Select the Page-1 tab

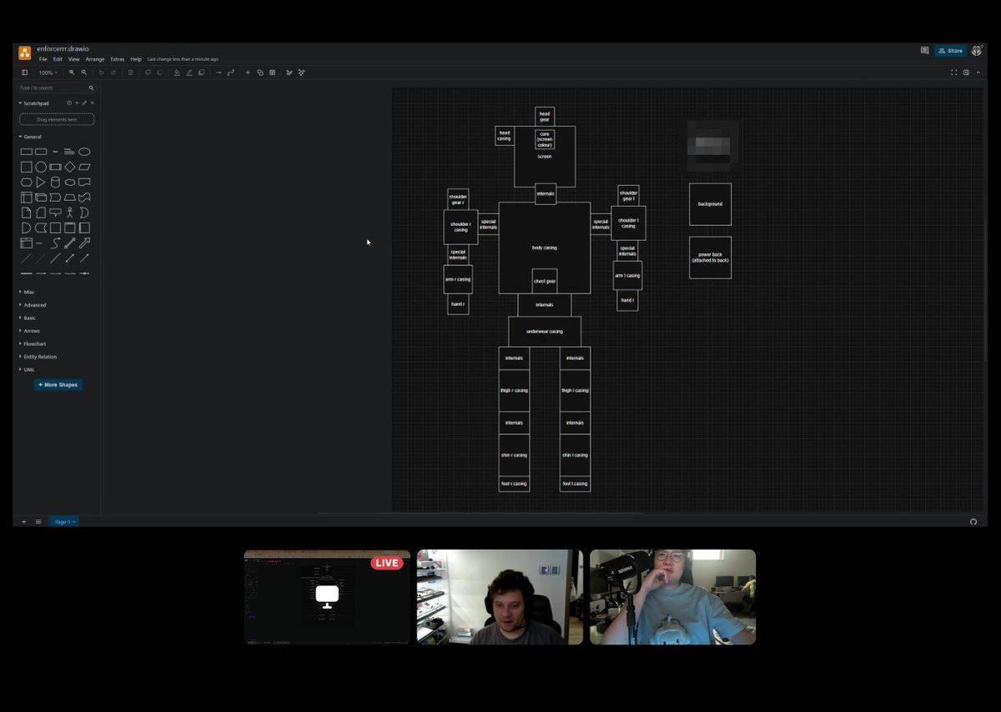pos(64,522)
